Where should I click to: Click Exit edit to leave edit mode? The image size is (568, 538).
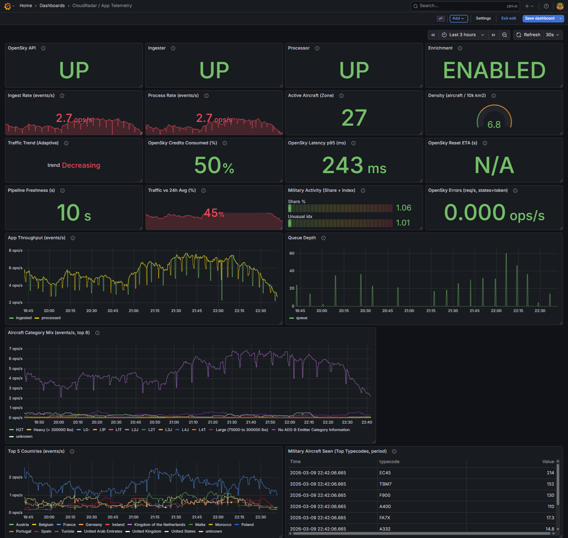(x=508, y=18)
